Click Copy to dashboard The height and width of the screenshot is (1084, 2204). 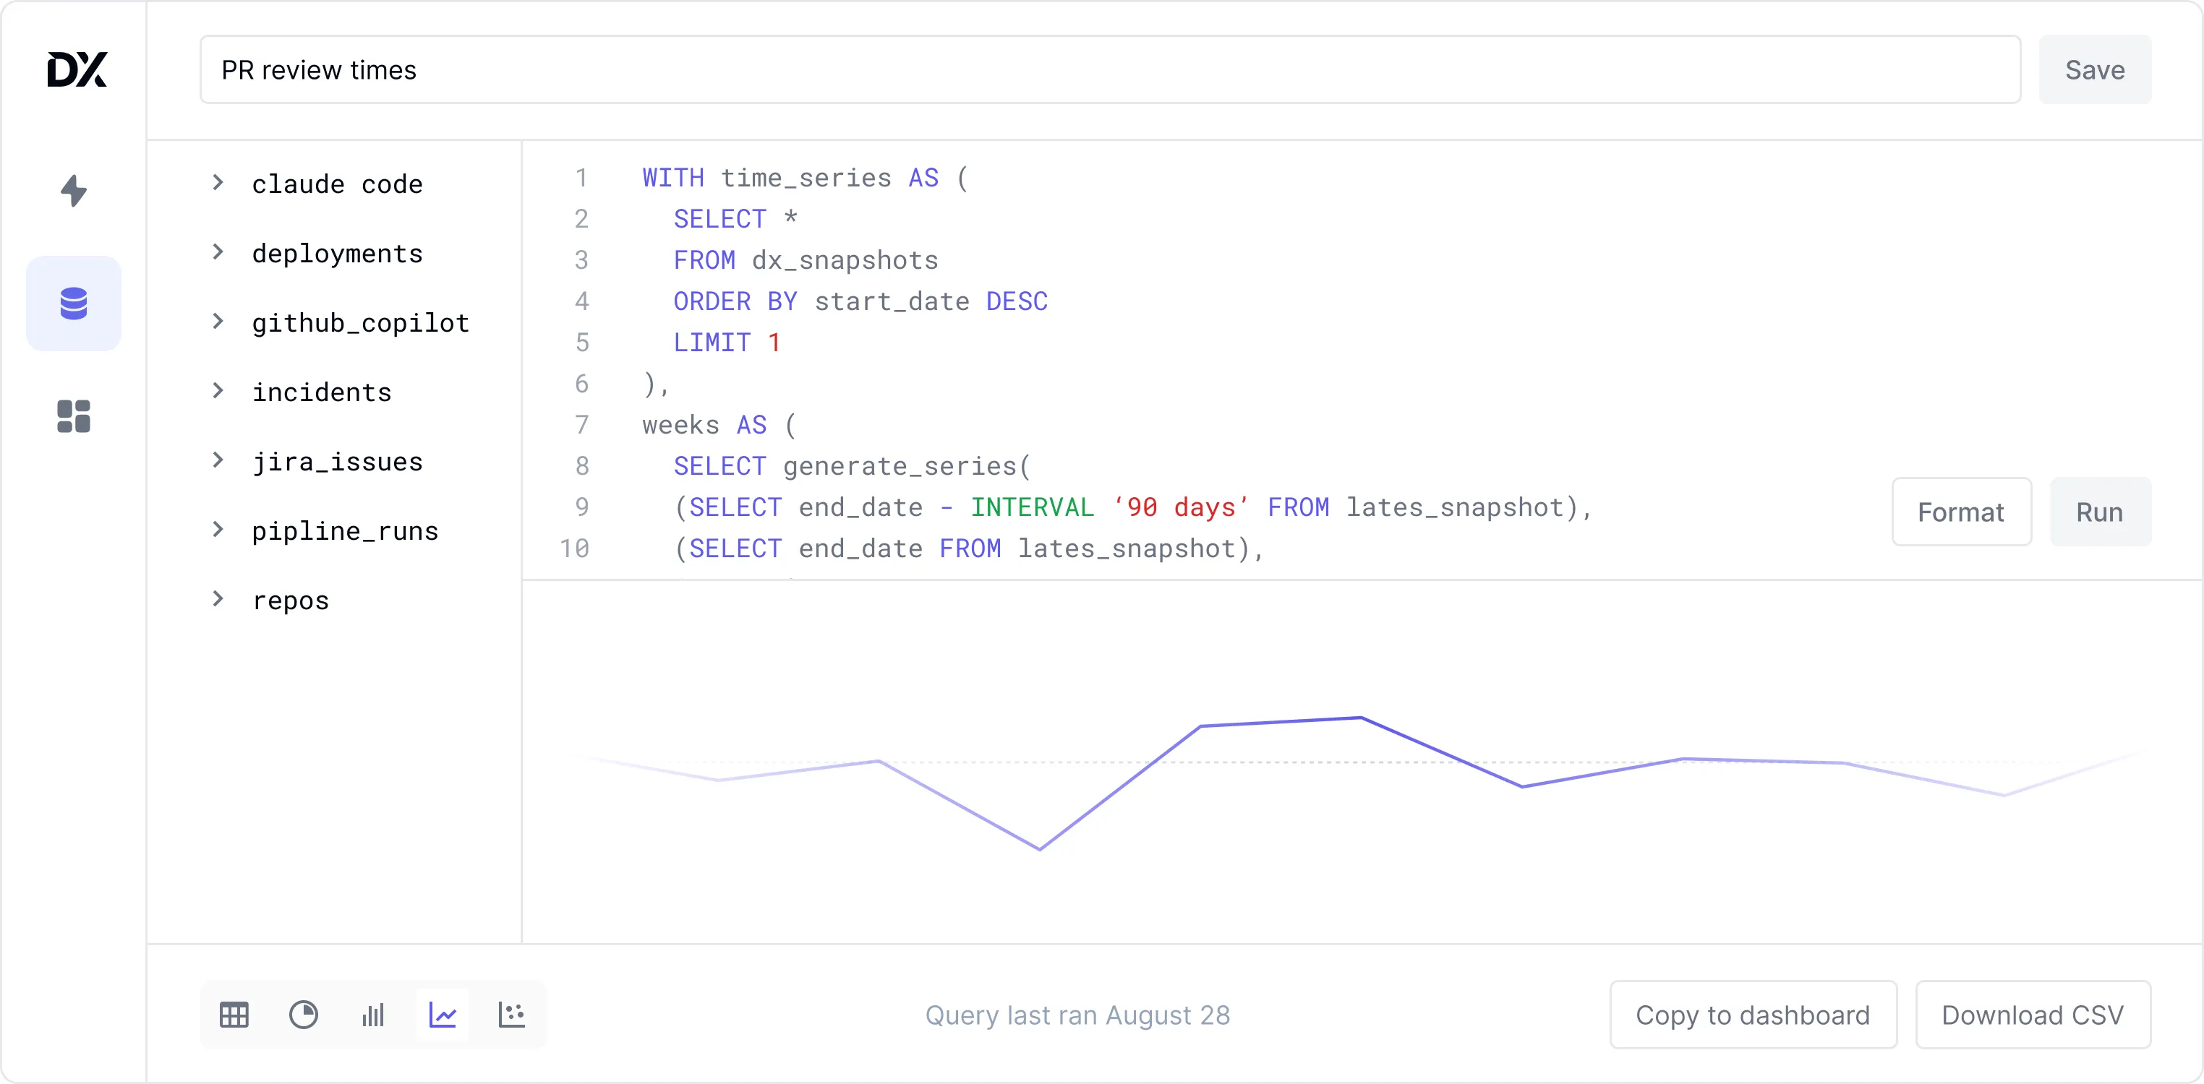point(1752,1015)
